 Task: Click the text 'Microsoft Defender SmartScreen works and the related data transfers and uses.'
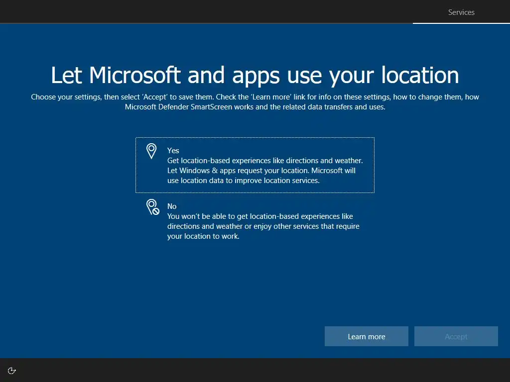coord(255,107)
